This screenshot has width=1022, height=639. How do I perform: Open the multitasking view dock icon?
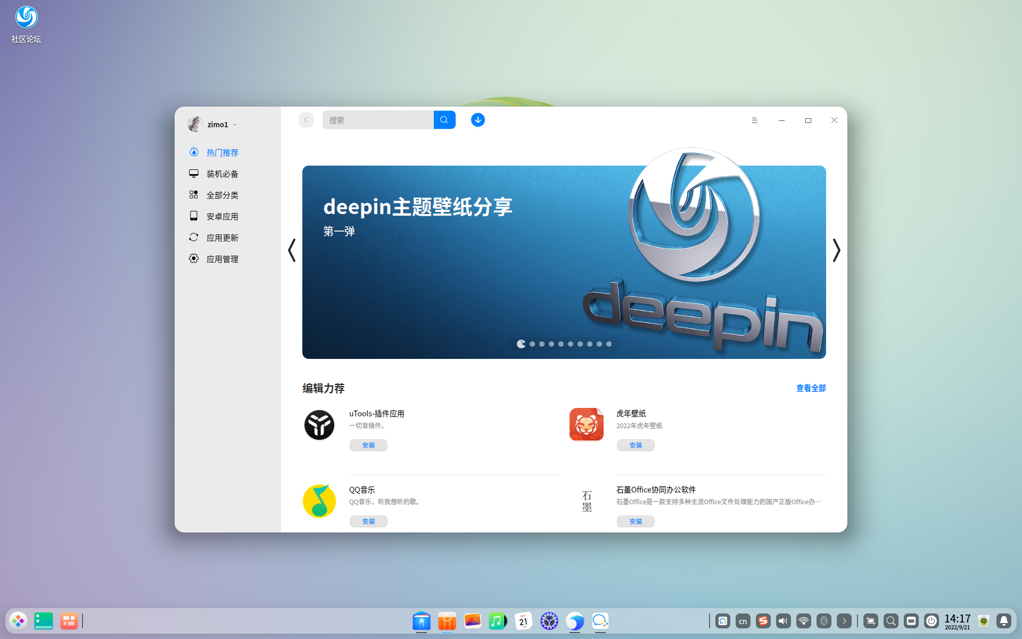pos(69,621)
